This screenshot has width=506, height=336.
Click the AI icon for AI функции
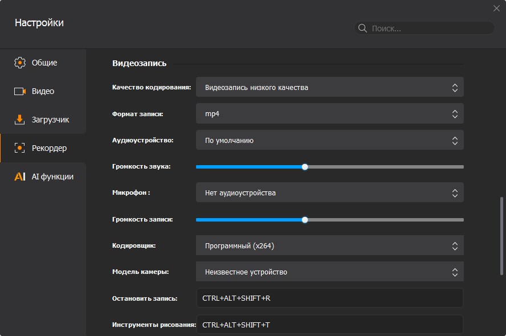20,177
